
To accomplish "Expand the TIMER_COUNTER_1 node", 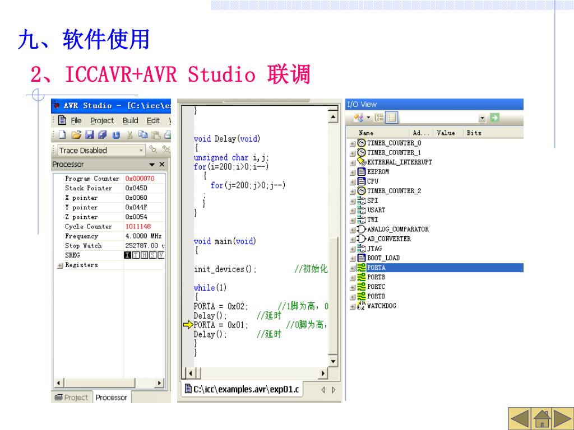I will click(353, 153).
